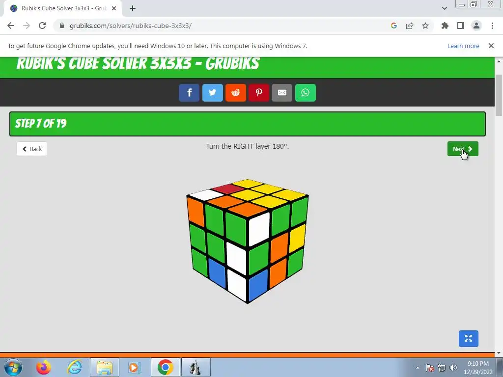
Task: Open the Learn more link
Action: 463,46
